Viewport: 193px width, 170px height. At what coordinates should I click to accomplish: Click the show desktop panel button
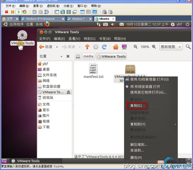click(x=4, y=161)
